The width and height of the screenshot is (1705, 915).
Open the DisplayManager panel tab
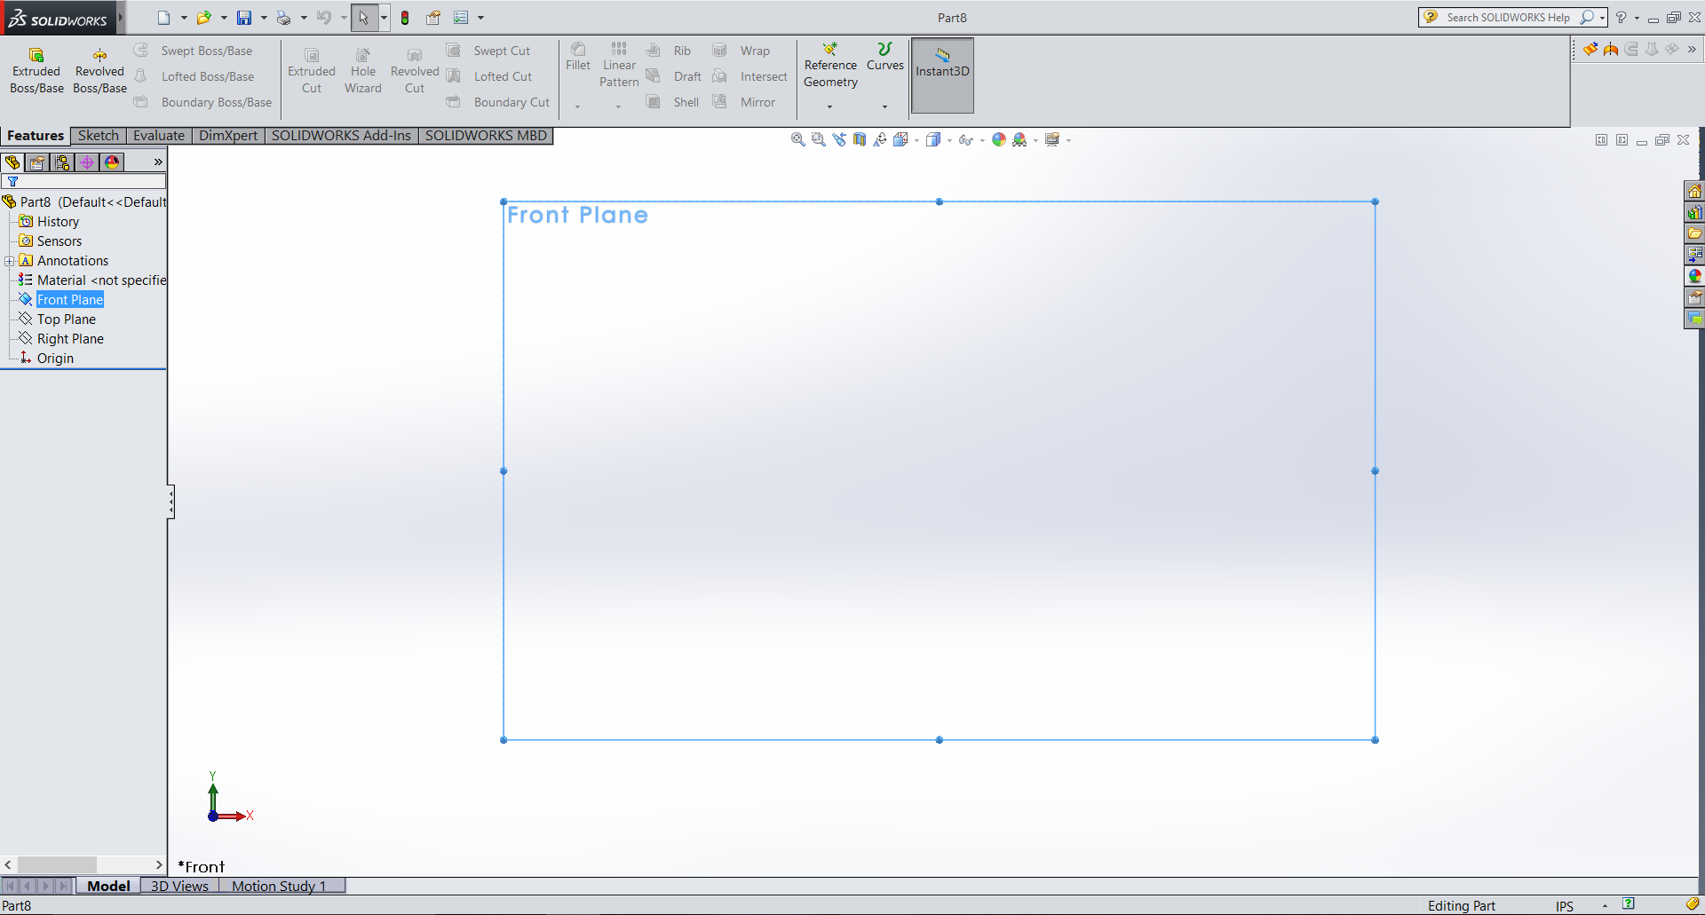112,162
